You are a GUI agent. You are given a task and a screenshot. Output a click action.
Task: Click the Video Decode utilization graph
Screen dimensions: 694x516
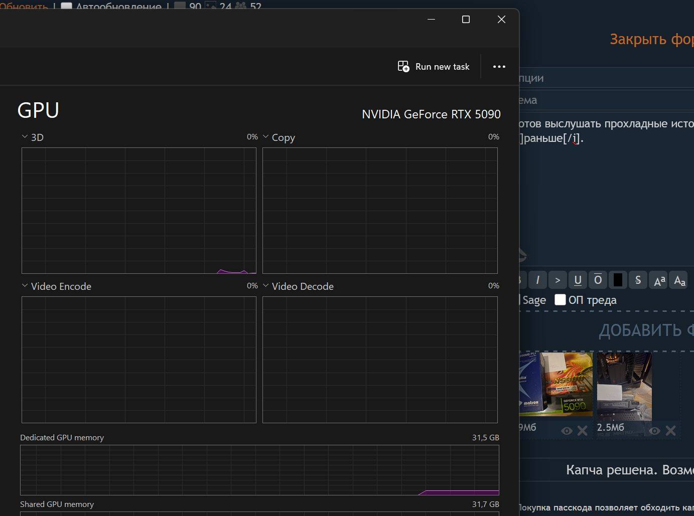pyautogui.click(x=380, y=360)
